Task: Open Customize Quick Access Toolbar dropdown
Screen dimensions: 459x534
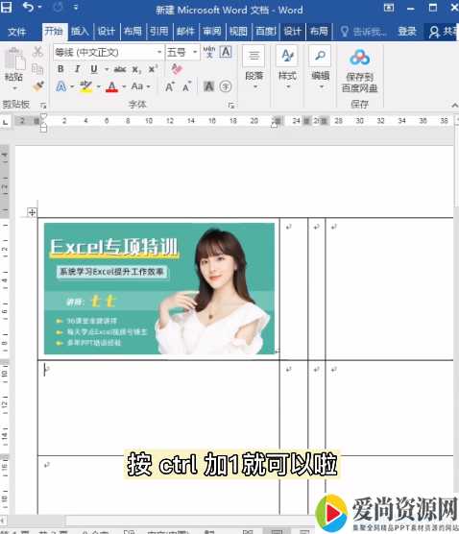Action: (x=76, y=7)
